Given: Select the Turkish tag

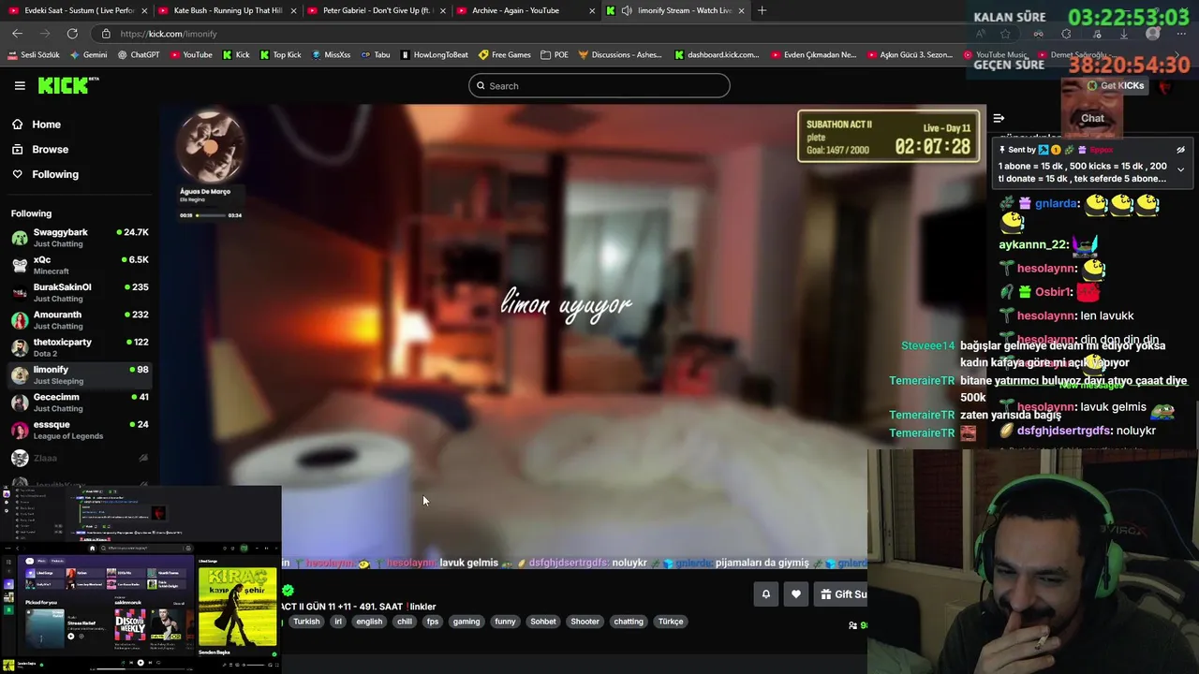Looking at the screenshot, I should 306,622.
